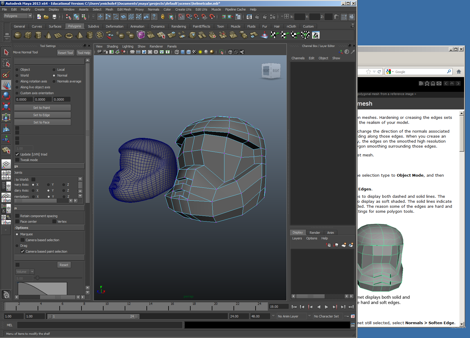Click the reload icon in browser window
The width and height of the screenshot is (470, 338).
point(379,72)
